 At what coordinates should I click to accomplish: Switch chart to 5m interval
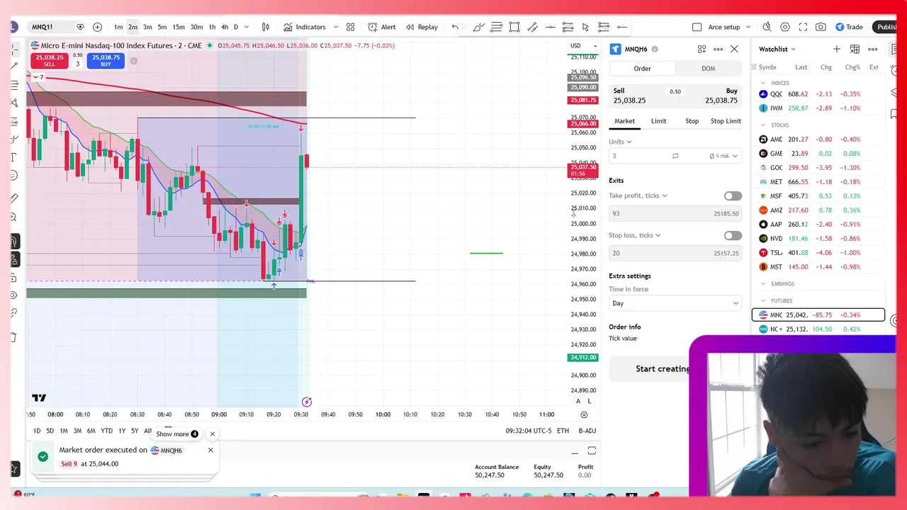[162, 27]
